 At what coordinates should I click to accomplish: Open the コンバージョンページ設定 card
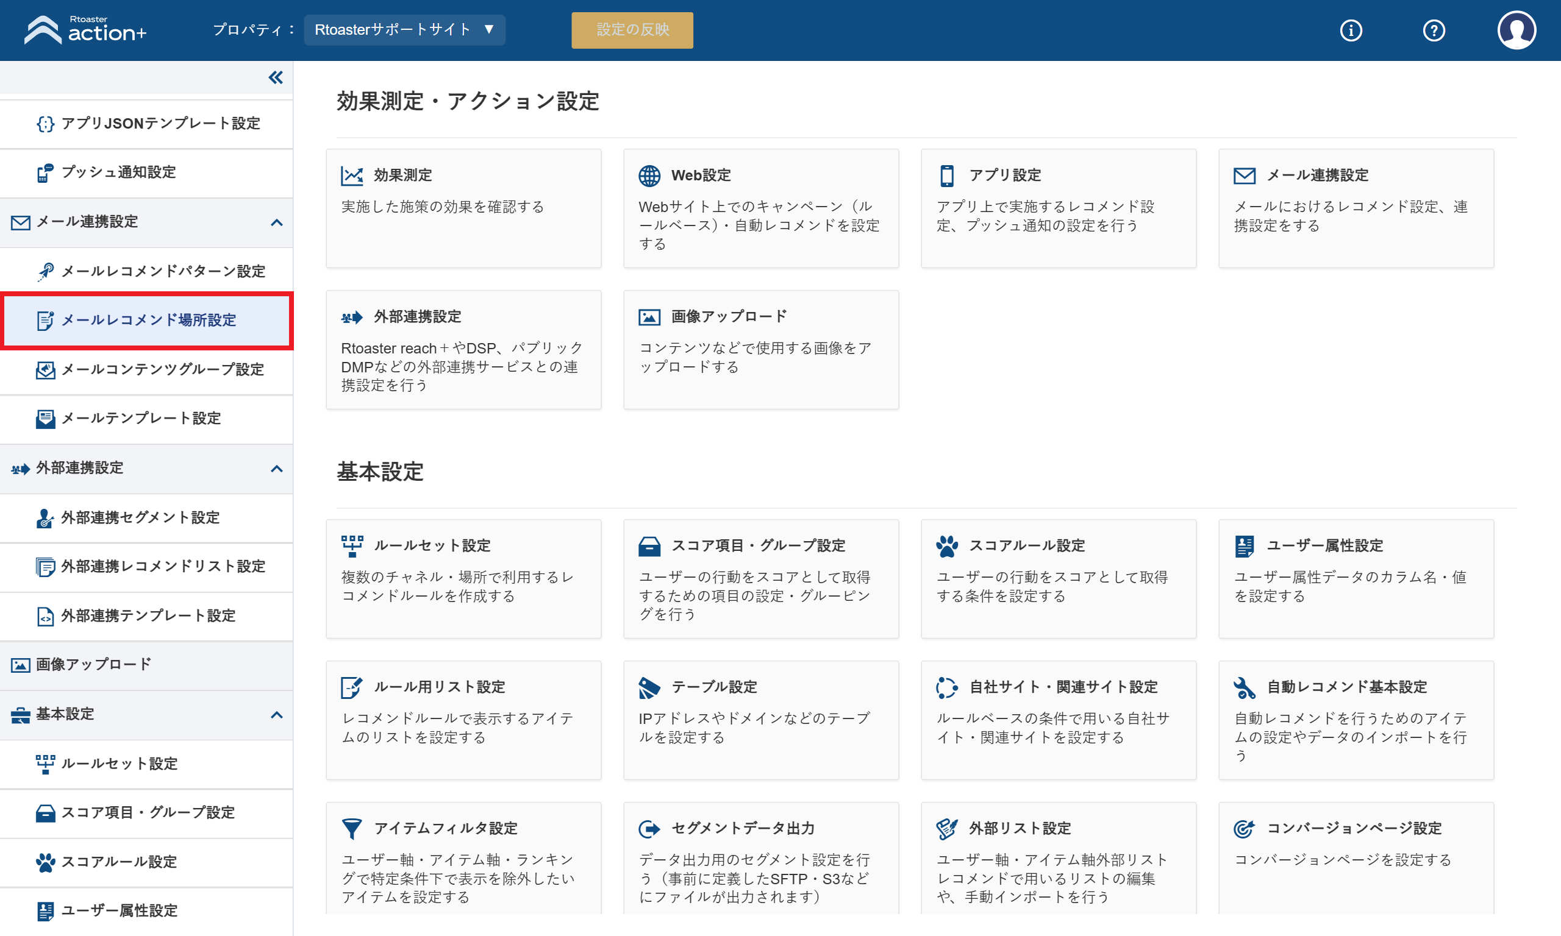(x=1356, y=858)
